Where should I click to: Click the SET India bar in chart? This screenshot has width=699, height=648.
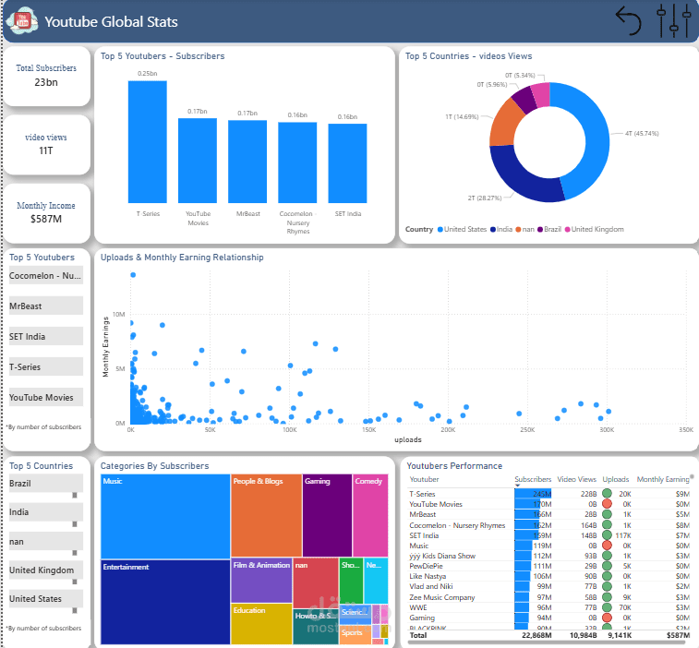coord(347,163)
